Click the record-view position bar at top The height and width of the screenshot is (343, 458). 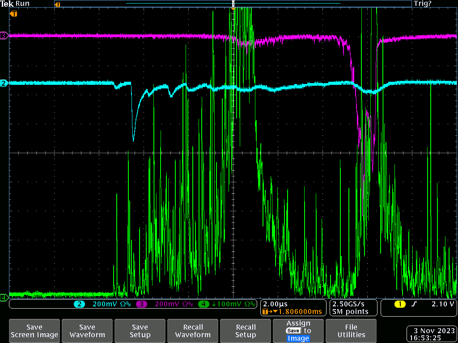tap(233, 4)
